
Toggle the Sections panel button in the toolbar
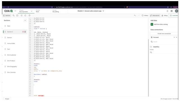pos(7,15)
